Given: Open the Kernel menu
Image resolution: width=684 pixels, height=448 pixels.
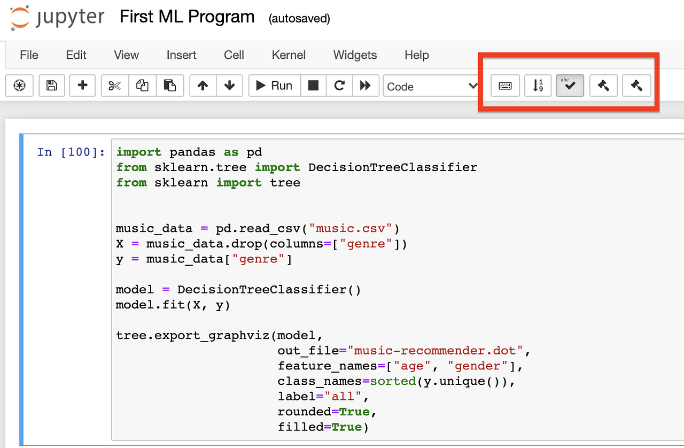Looking at the screenshot, I should pos(288,55).
